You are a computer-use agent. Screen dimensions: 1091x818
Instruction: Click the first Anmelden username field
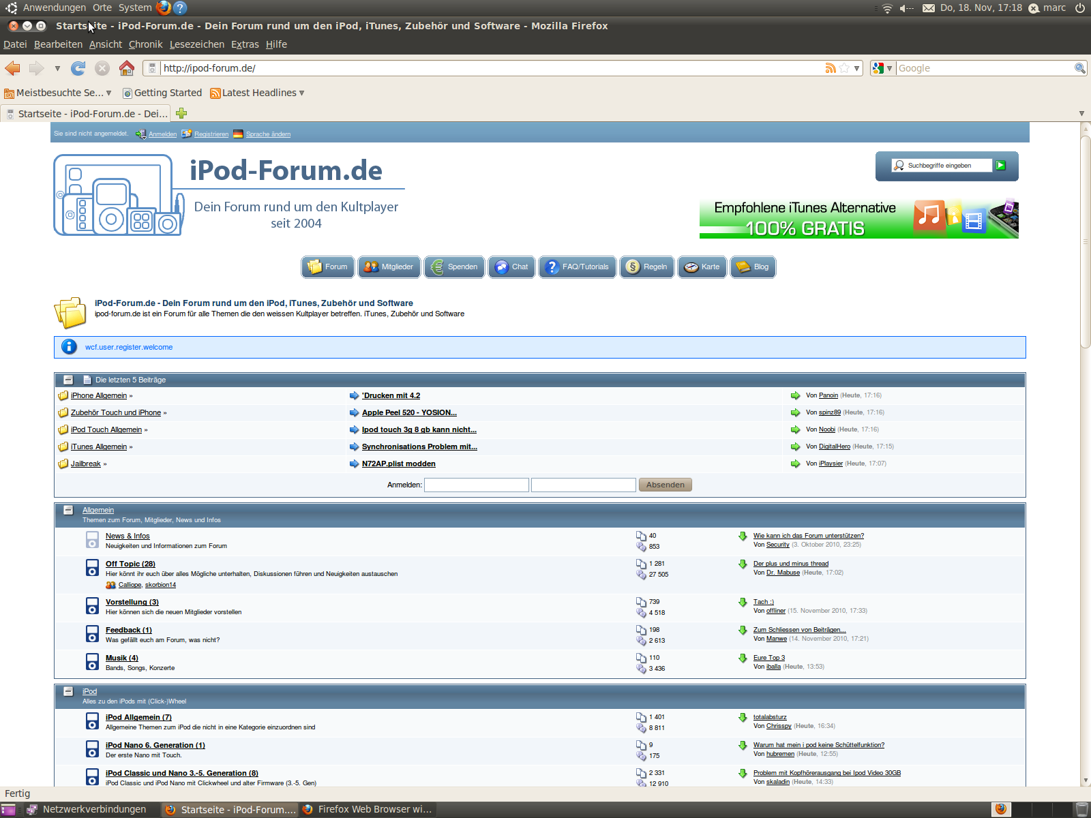477,485
